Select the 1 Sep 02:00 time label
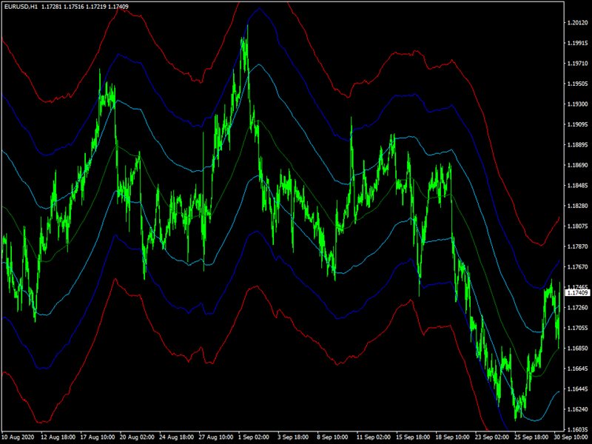This screenshot has width=592, height=444. coord(254,437)
